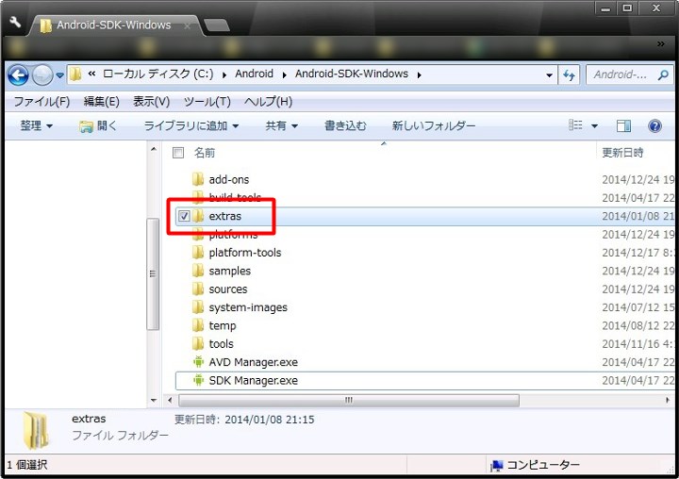
Task: Select the add-ons folder icon
Action: (x=198, y=179)
